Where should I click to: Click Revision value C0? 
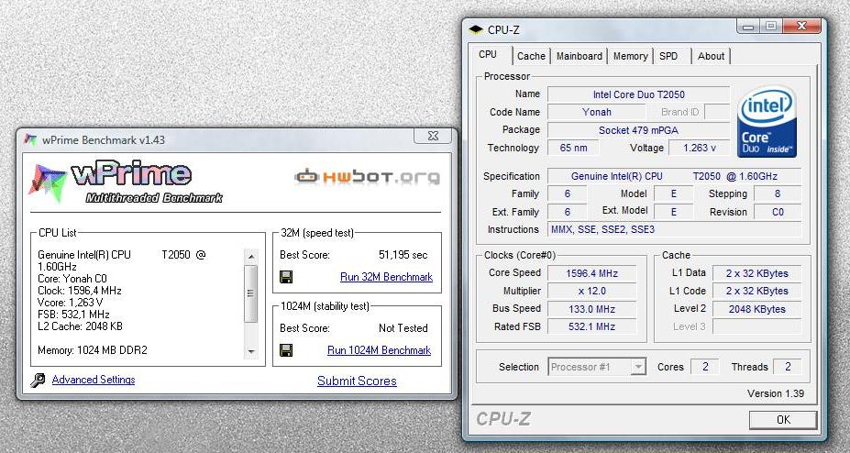(778, 212)
